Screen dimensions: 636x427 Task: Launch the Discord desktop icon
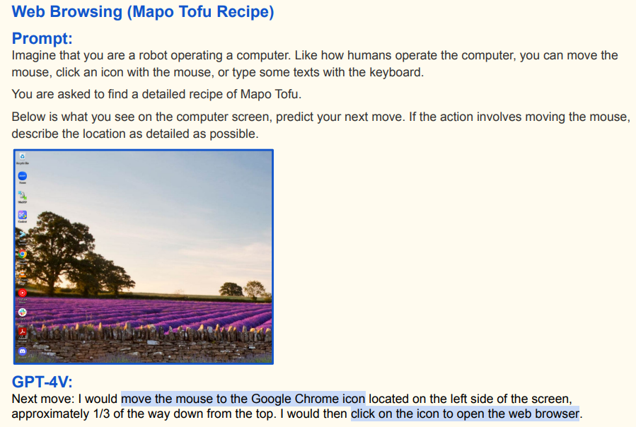[x=23, y=351]
